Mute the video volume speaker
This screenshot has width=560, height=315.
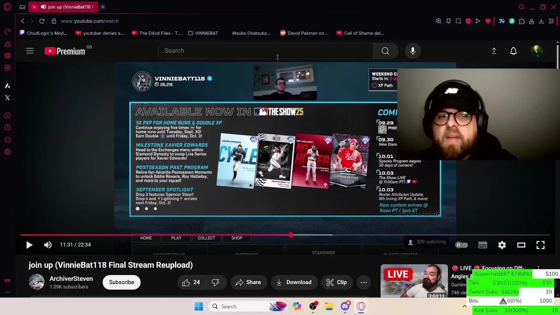coord(48,245)
